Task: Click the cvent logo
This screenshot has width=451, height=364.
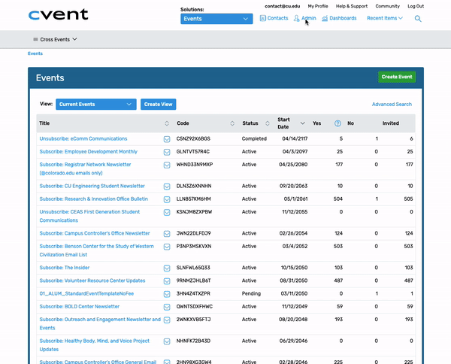Action: point(58,14)
